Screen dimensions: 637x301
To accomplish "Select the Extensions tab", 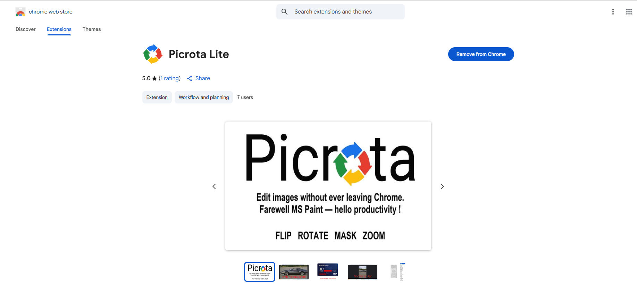I will click(59, 29).
